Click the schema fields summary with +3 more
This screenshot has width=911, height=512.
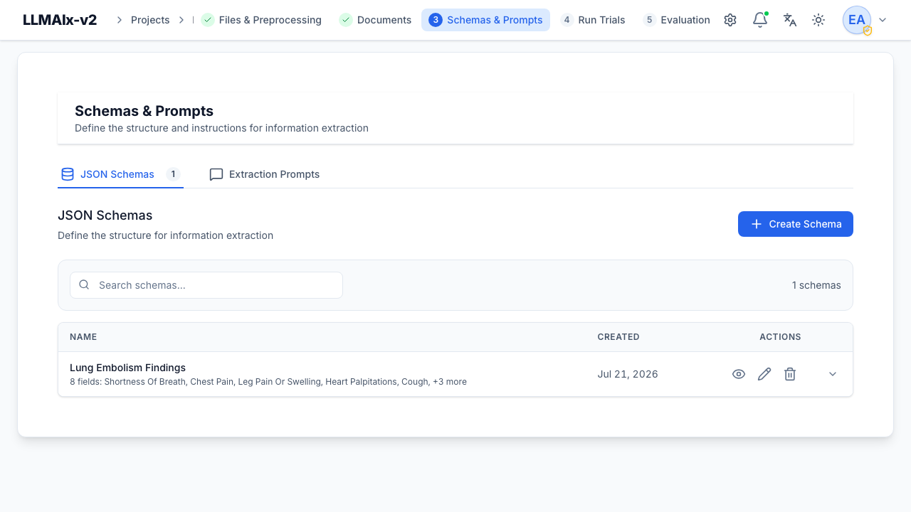click(x=268, y=382)
